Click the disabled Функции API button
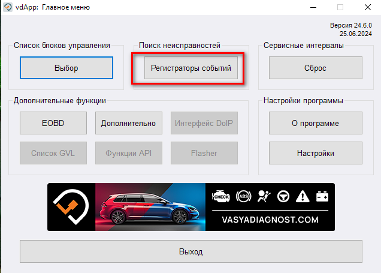The image size is (381, 273). (129, 153)
